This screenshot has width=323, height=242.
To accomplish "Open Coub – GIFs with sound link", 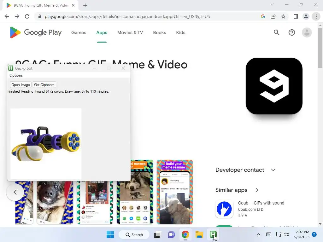I will (261, 203).
